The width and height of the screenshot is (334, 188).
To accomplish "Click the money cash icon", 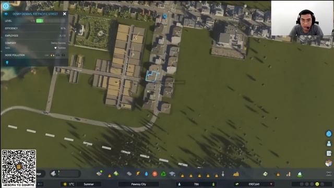I will (237, 184).
